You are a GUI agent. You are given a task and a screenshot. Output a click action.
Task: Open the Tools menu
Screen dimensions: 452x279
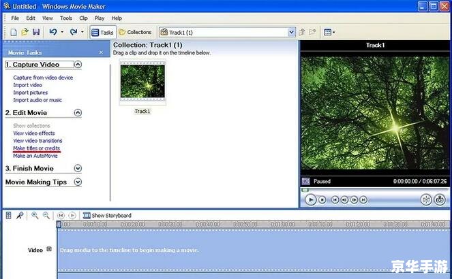pyautogui.click(x=66, y=18)
